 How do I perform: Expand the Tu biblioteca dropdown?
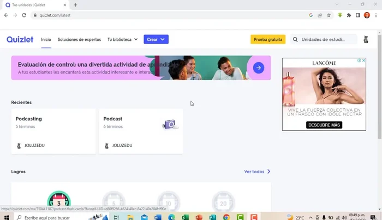click(x=123, y=39)
